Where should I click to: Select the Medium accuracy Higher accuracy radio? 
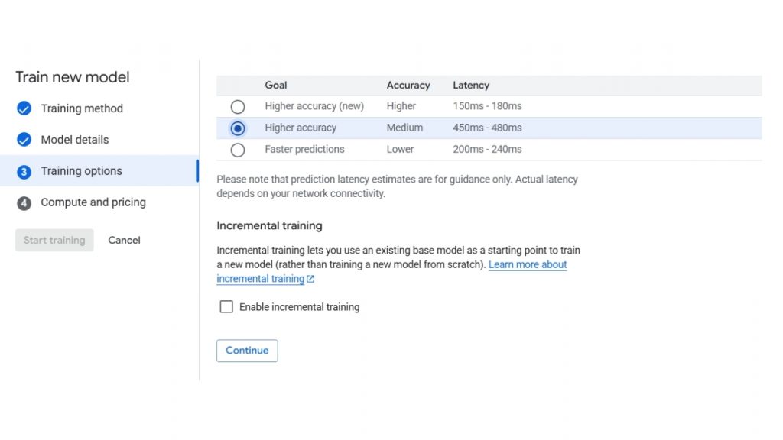pos(238,128)
